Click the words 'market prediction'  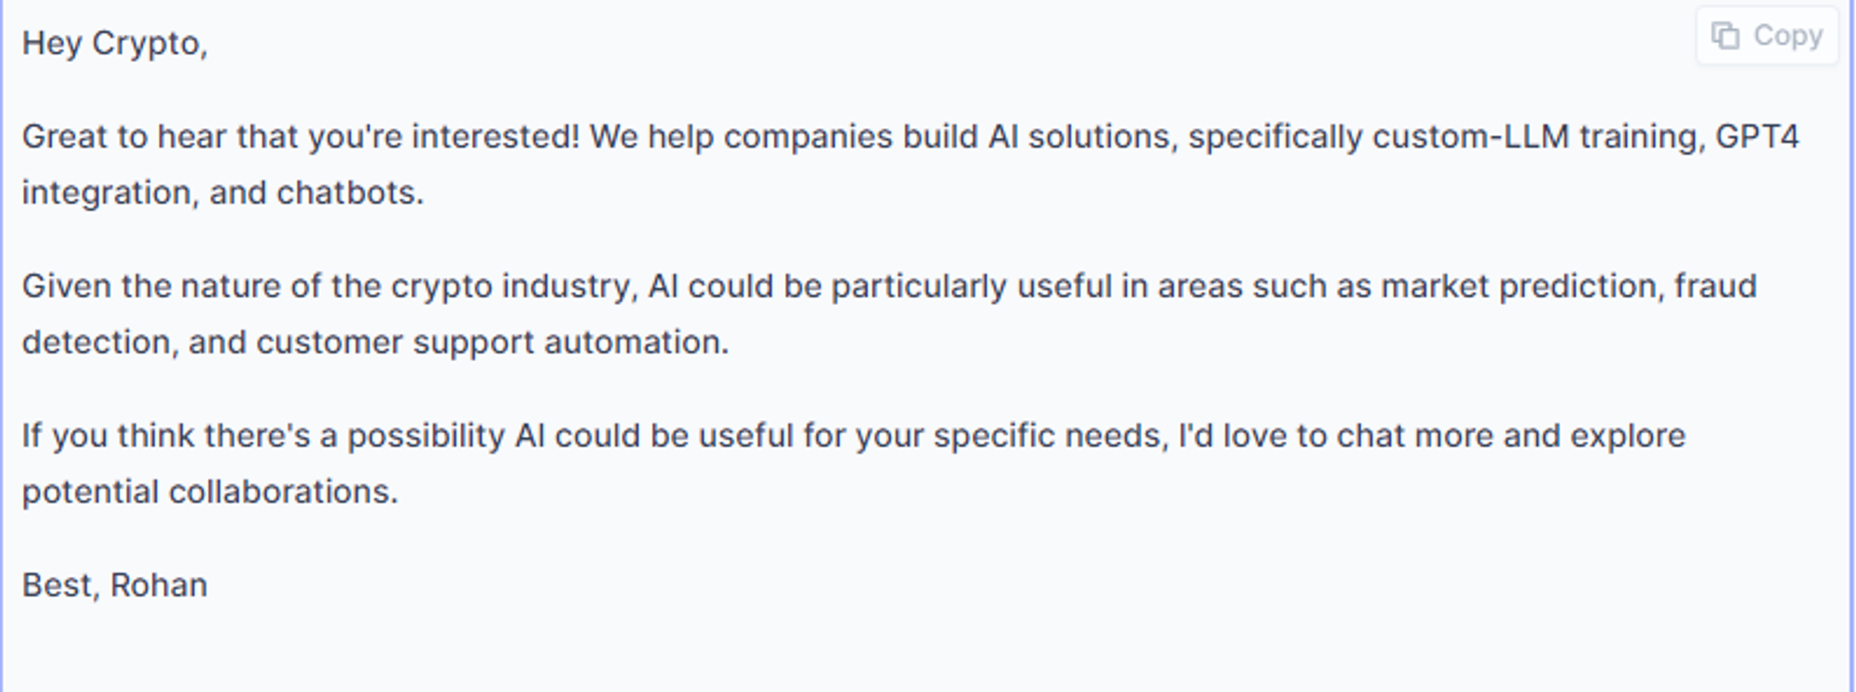tap(1518, 287)
